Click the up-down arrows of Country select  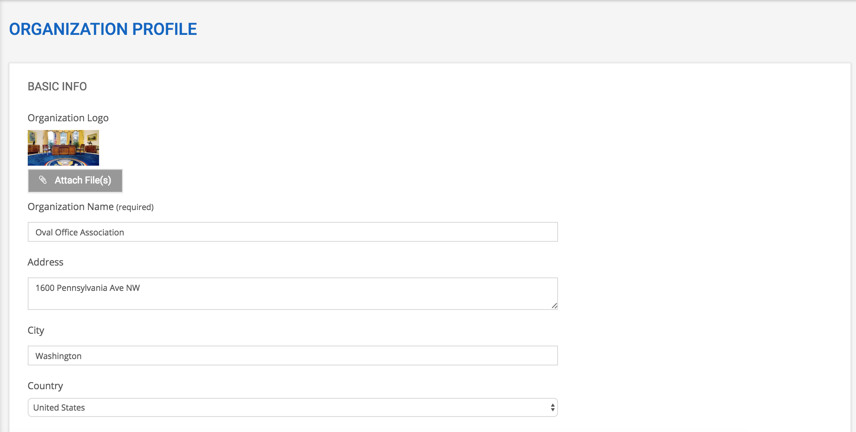point(552,407)
